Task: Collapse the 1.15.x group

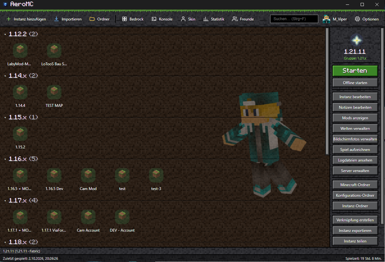Action: tap(5, 117)
